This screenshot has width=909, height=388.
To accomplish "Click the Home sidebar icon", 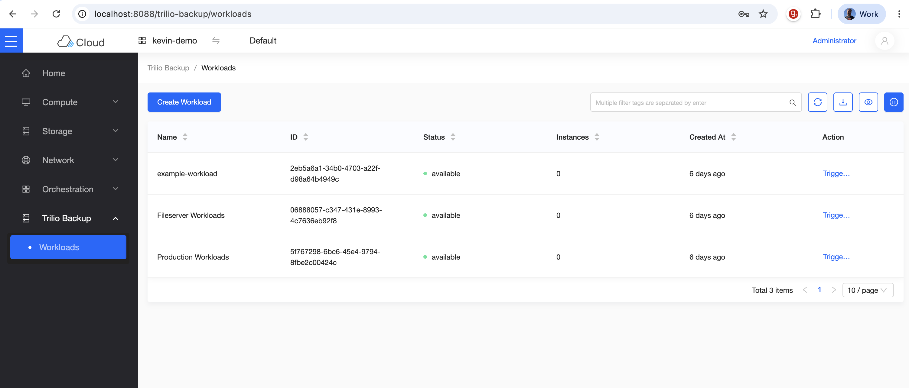I will (26, 73).
